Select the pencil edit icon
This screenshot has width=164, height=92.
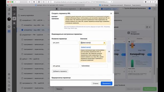coord(14,19)
